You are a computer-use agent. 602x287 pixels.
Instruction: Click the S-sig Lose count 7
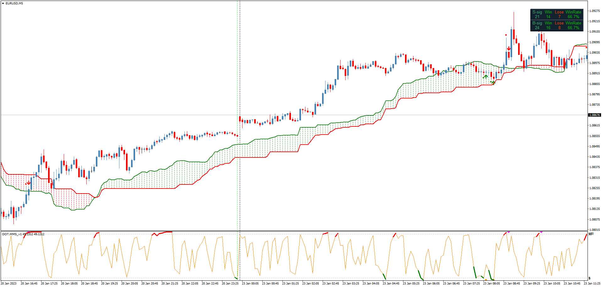click(x=559, y=17)
